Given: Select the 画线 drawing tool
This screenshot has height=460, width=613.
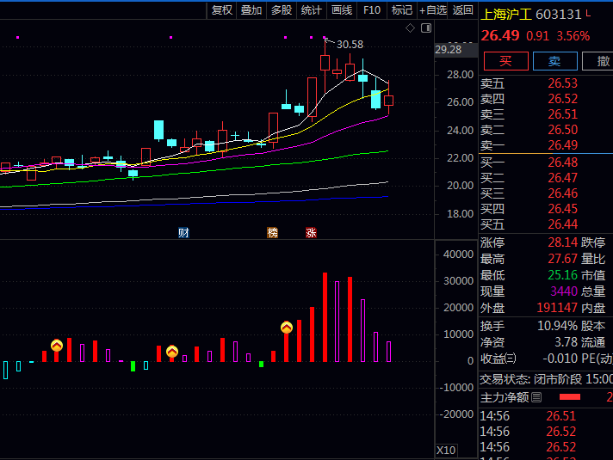Looking at the screenshot, I should click(342, 10).
